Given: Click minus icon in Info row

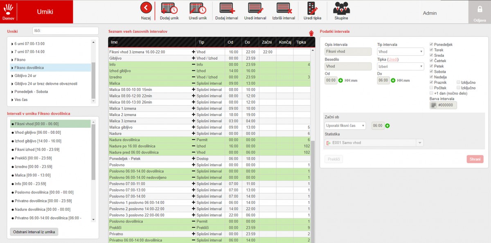Looking at the screenshot, I should click(193, 65).
